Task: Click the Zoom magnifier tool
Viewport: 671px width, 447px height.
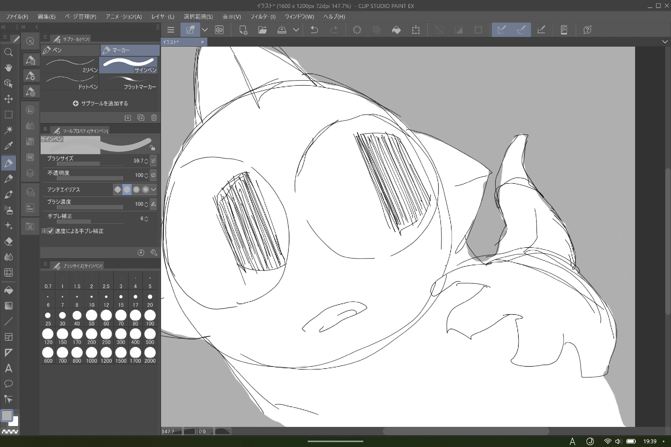Action: [x=9, y=52]
